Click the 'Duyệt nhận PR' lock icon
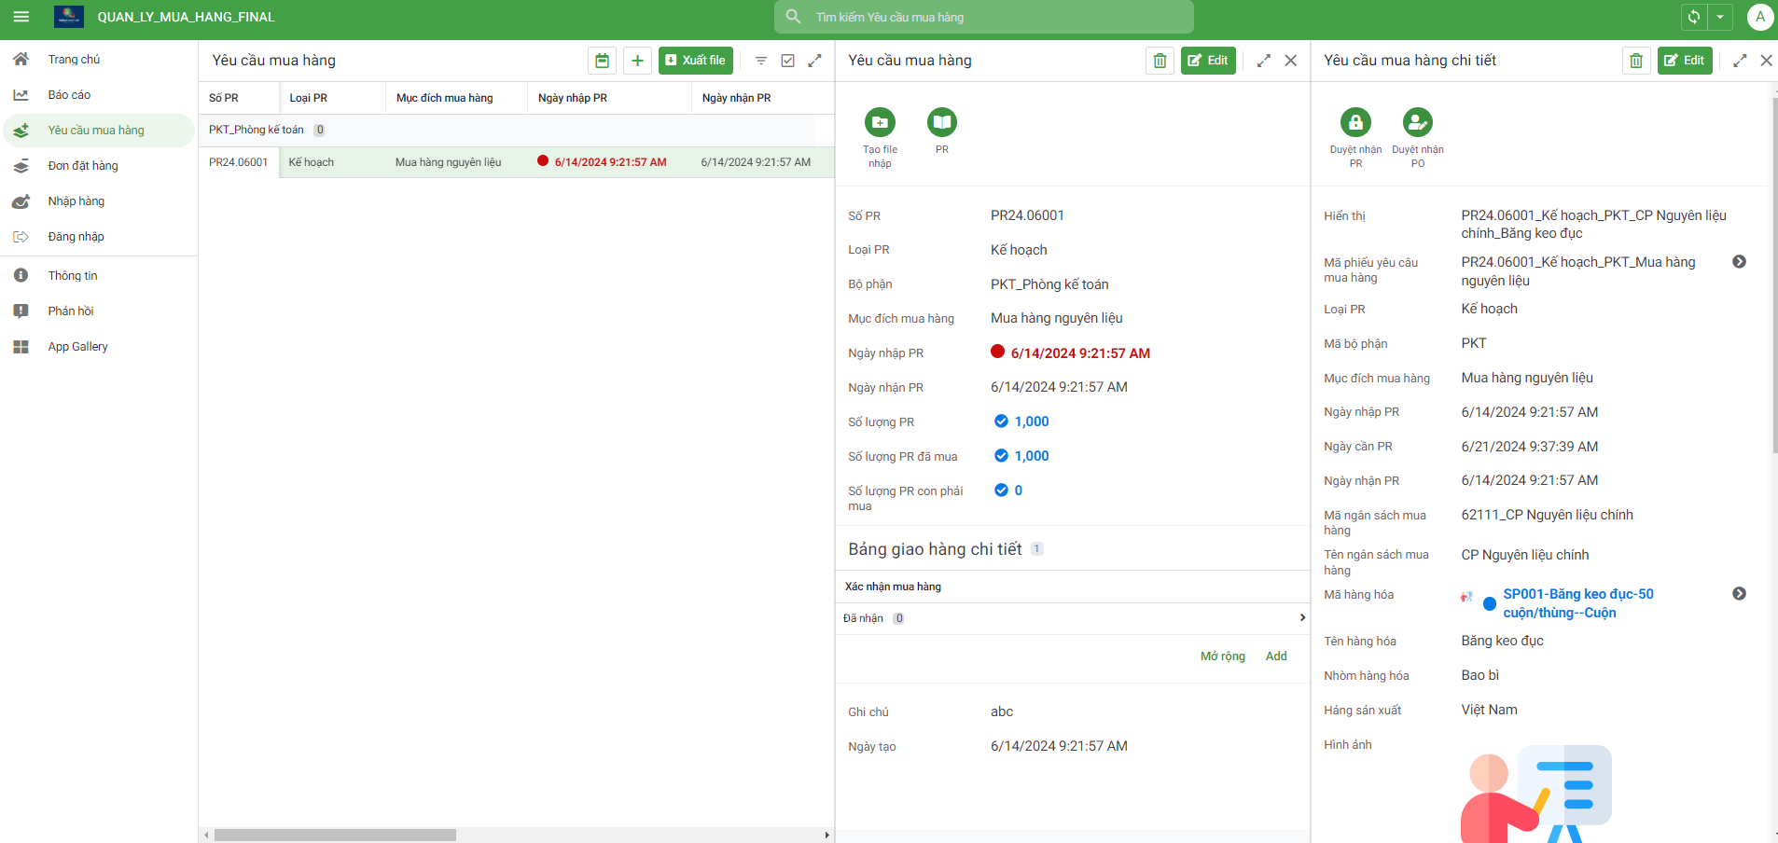Viewport: 1778px width, 843px height. coord(1355,122)
